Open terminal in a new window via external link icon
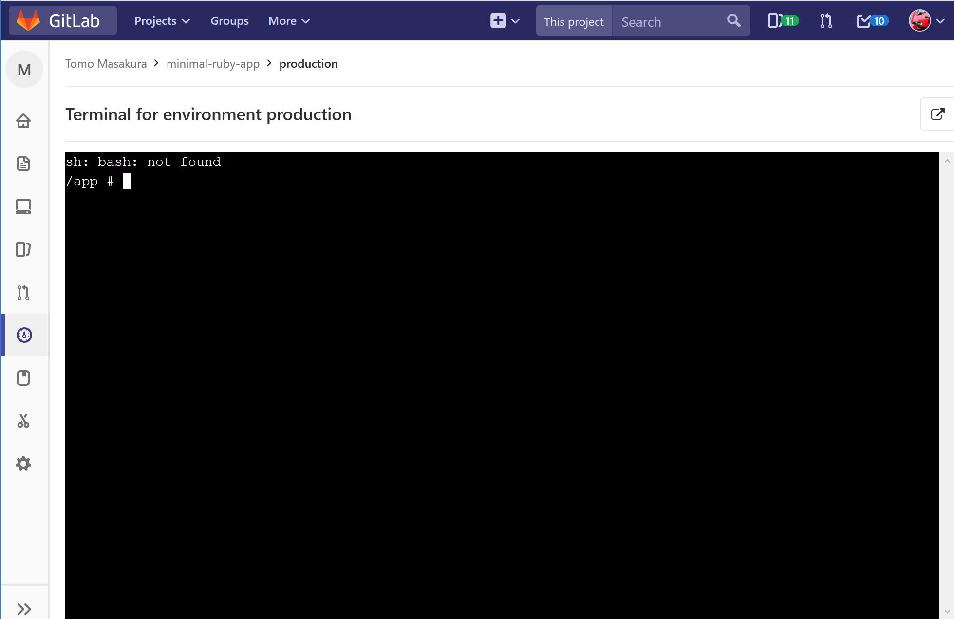954x619 pixels. click(937, 114)
